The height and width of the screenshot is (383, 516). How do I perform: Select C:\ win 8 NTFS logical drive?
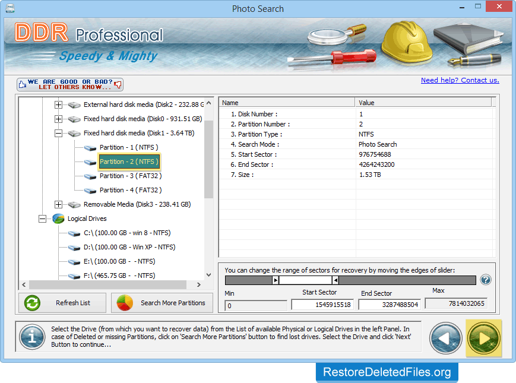coord(127,233)
